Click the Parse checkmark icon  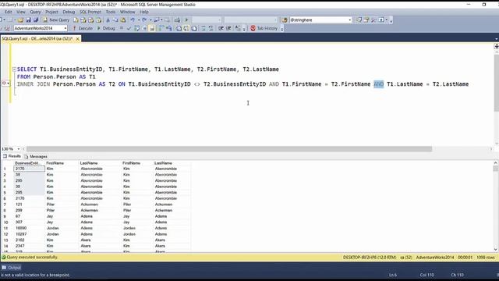129,28
